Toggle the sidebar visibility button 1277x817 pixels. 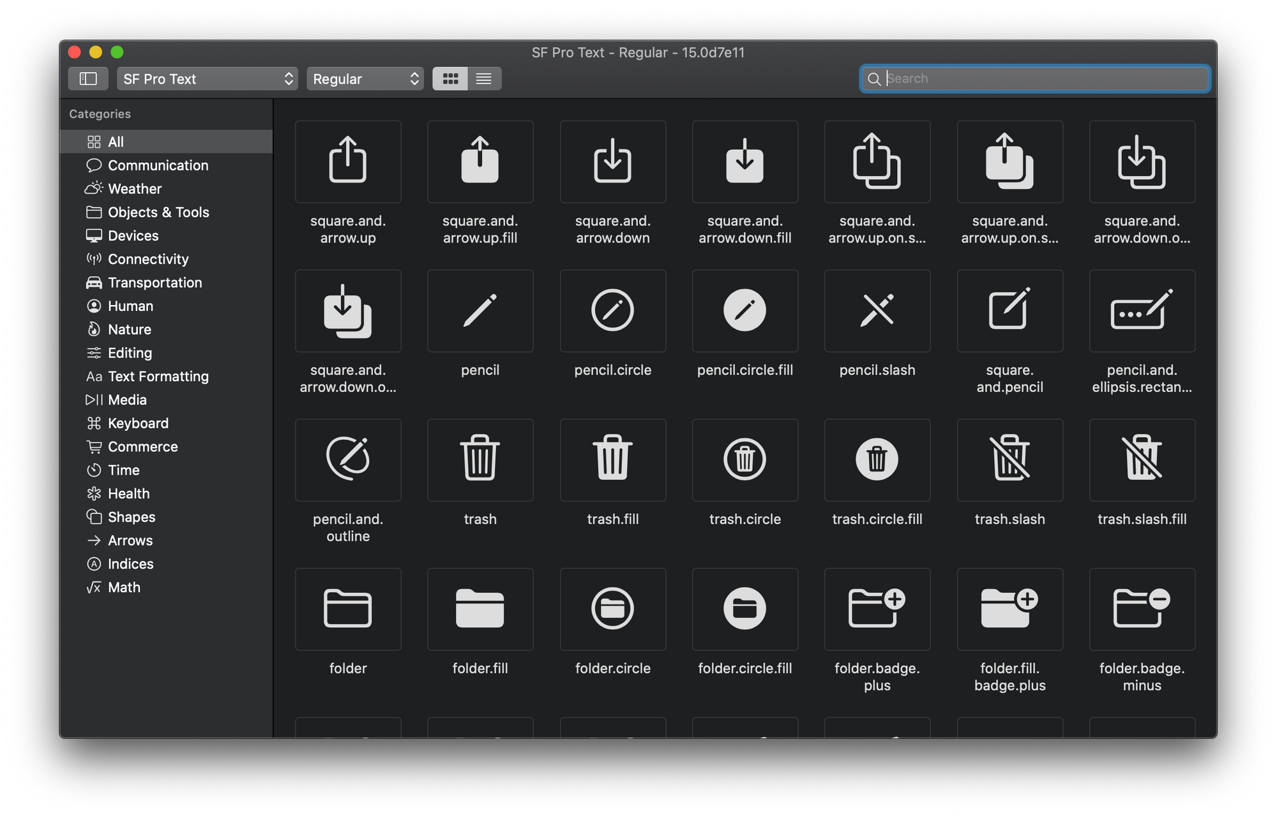pos(88,79)
